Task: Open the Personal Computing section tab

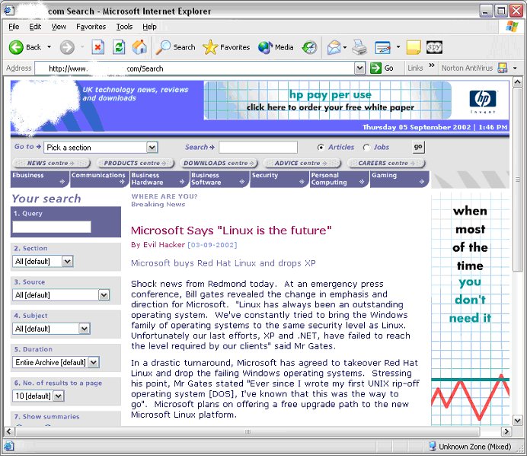Action: pyautogui.click(x=339, y=179)
